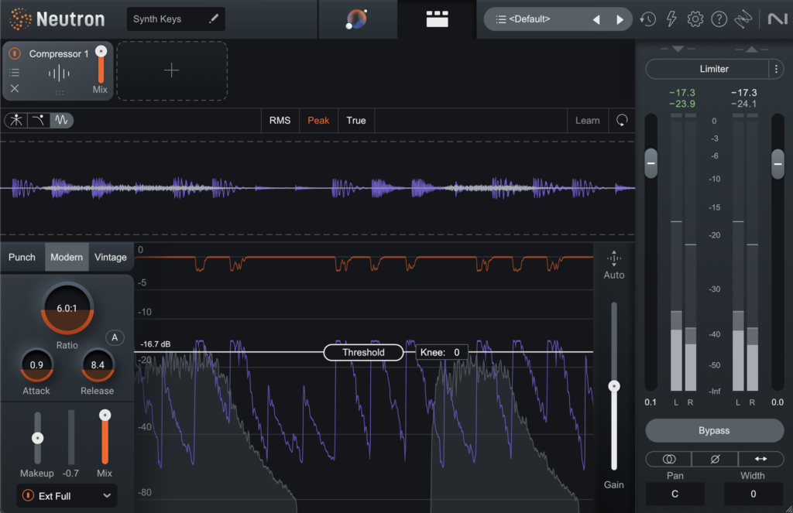This screenshot has width=793, height=513.
Task: Click the Width value field 0
Action: [x=753, y=494]
